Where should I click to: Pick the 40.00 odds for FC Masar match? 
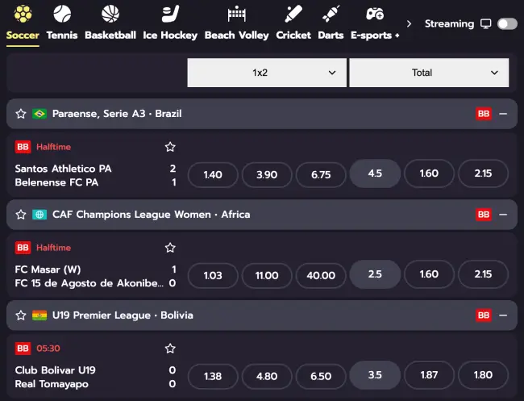321,275
